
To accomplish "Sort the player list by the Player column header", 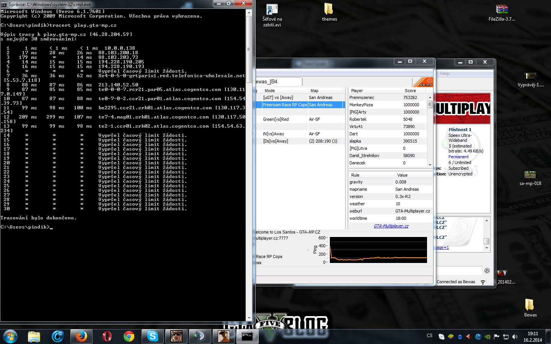I will point(375,91).
